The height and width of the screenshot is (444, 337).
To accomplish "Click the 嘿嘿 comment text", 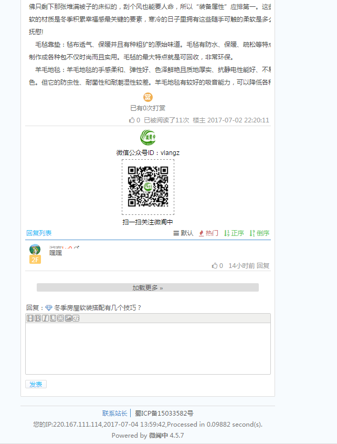I will coord(56,253).
